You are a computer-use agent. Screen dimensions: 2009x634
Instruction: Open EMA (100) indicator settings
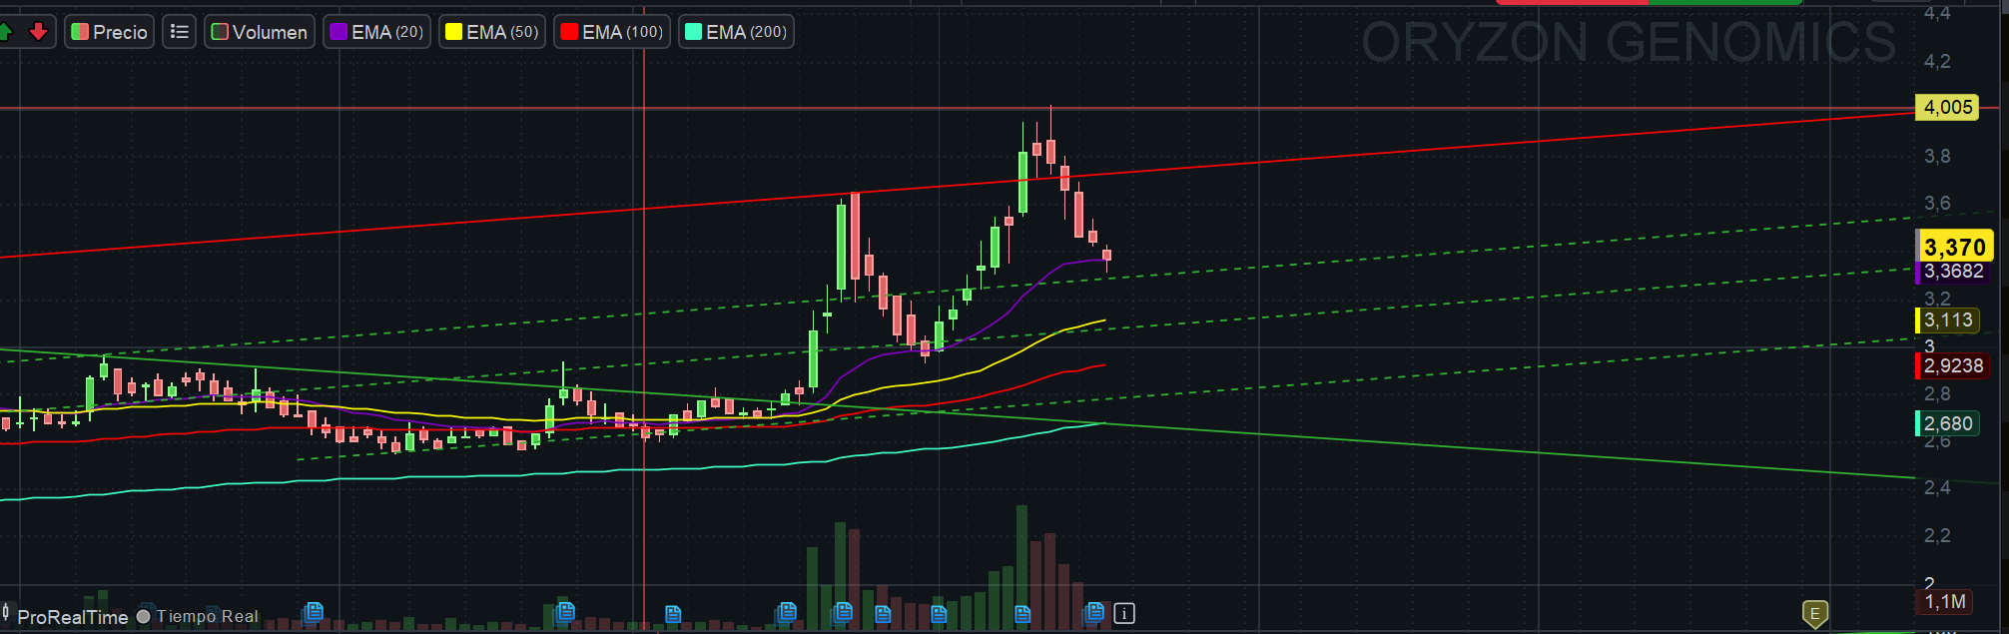click(x=612, y=32)
